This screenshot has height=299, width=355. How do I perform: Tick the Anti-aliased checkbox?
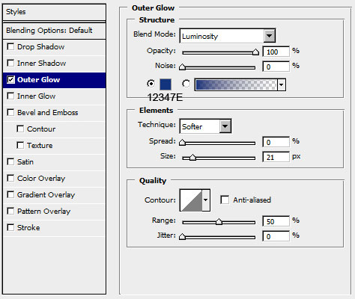point(225,200)
